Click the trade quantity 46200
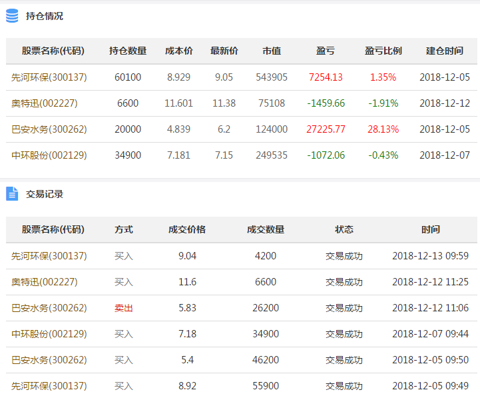Image resolution: width=480 pixels, height=394 pixels. pyautogui.click(x=266, y=360)
